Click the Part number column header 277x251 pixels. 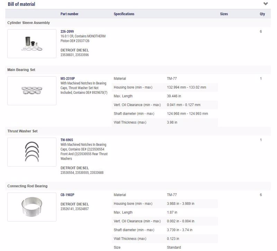pyautogui.click(x=70, y=14)
